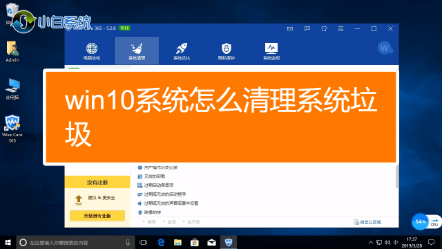The width and height of the screenshot is (442, 249).
Task: Expand hidden system tray icons chevron
Action: [371, 243]
